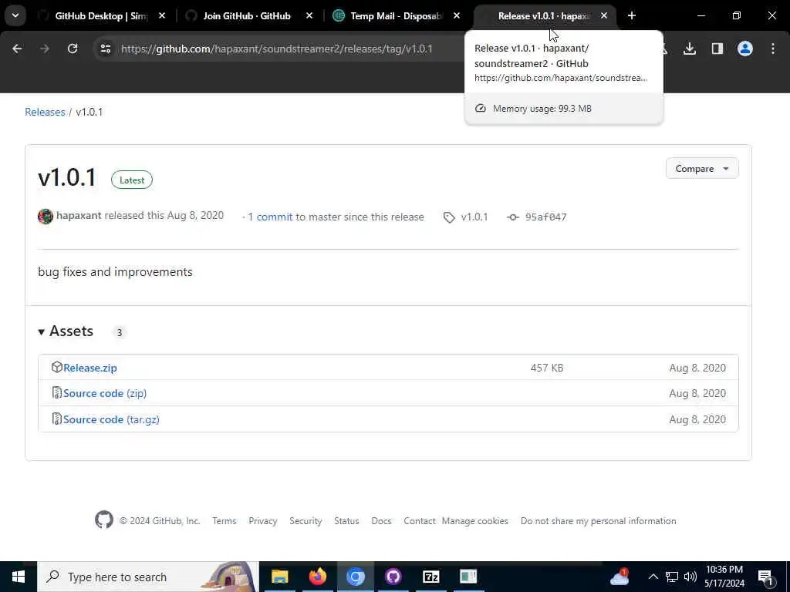Reload the current page
Image resolution: width=790 pixels, height=592 pixels.
click(x=73, y=49)
